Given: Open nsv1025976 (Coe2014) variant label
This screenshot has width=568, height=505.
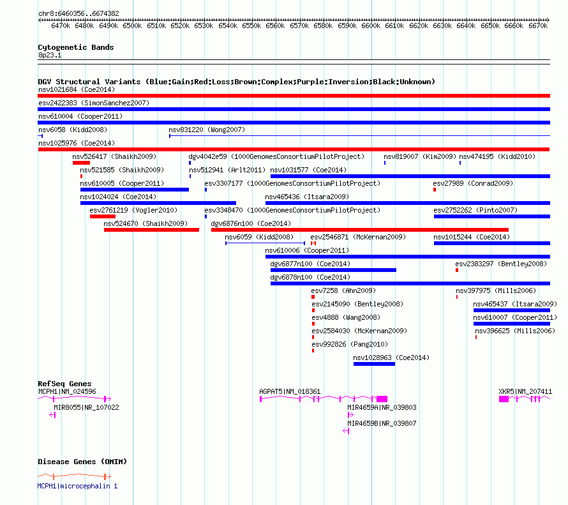Looking at the screenshot, I should point(77,143).
